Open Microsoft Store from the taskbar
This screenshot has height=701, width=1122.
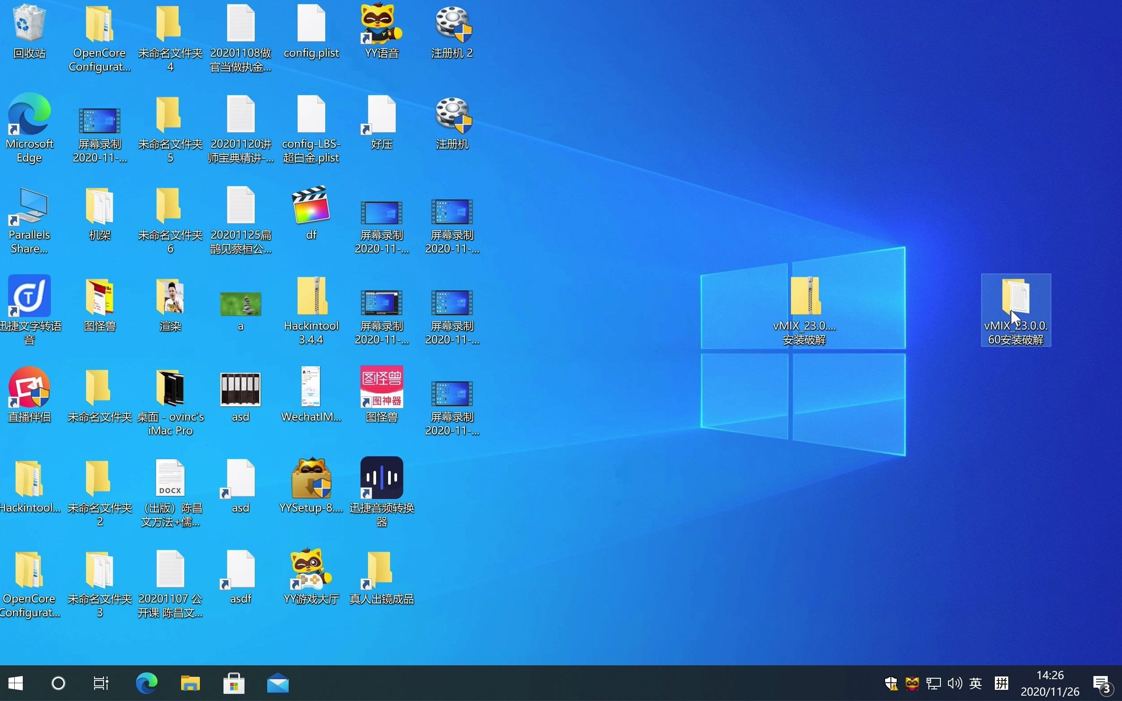coord(234,683)
